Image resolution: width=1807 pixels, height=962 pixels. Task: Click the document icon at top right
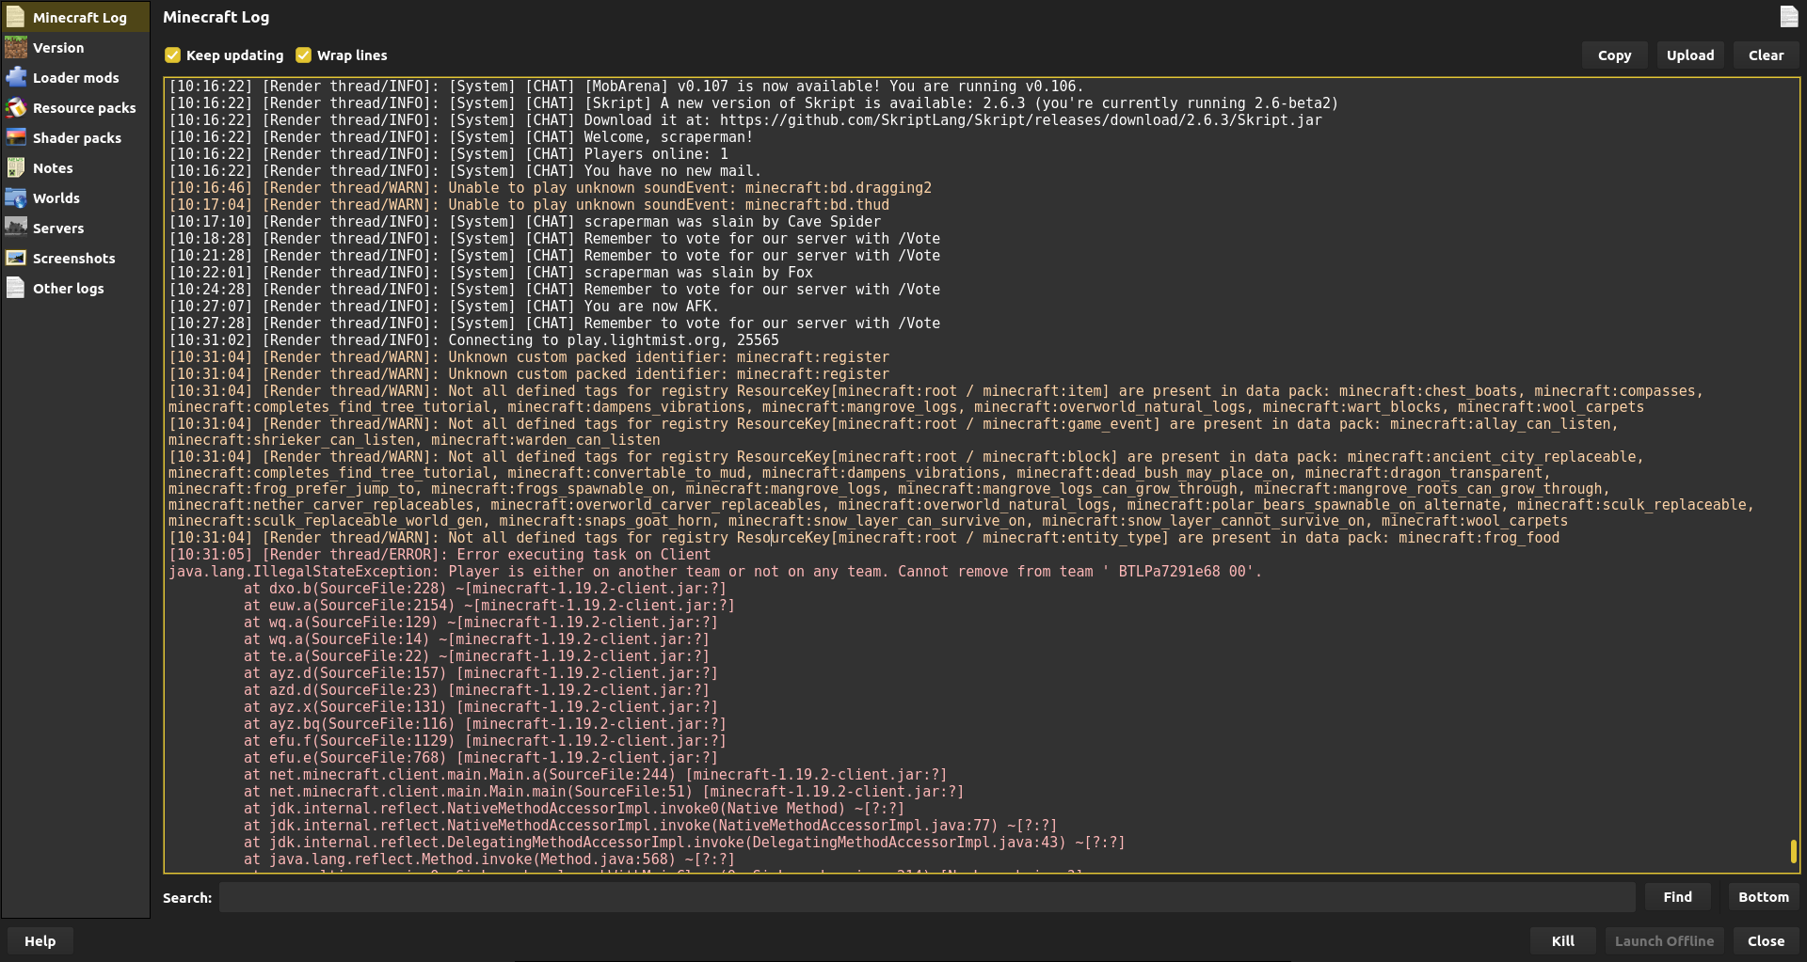pos(1788,17)
